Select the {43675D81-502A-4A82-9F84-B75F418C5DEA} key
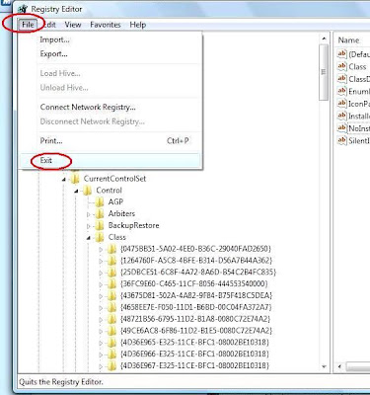This screenshot has width=370, height=395. [x=196, y=295]
